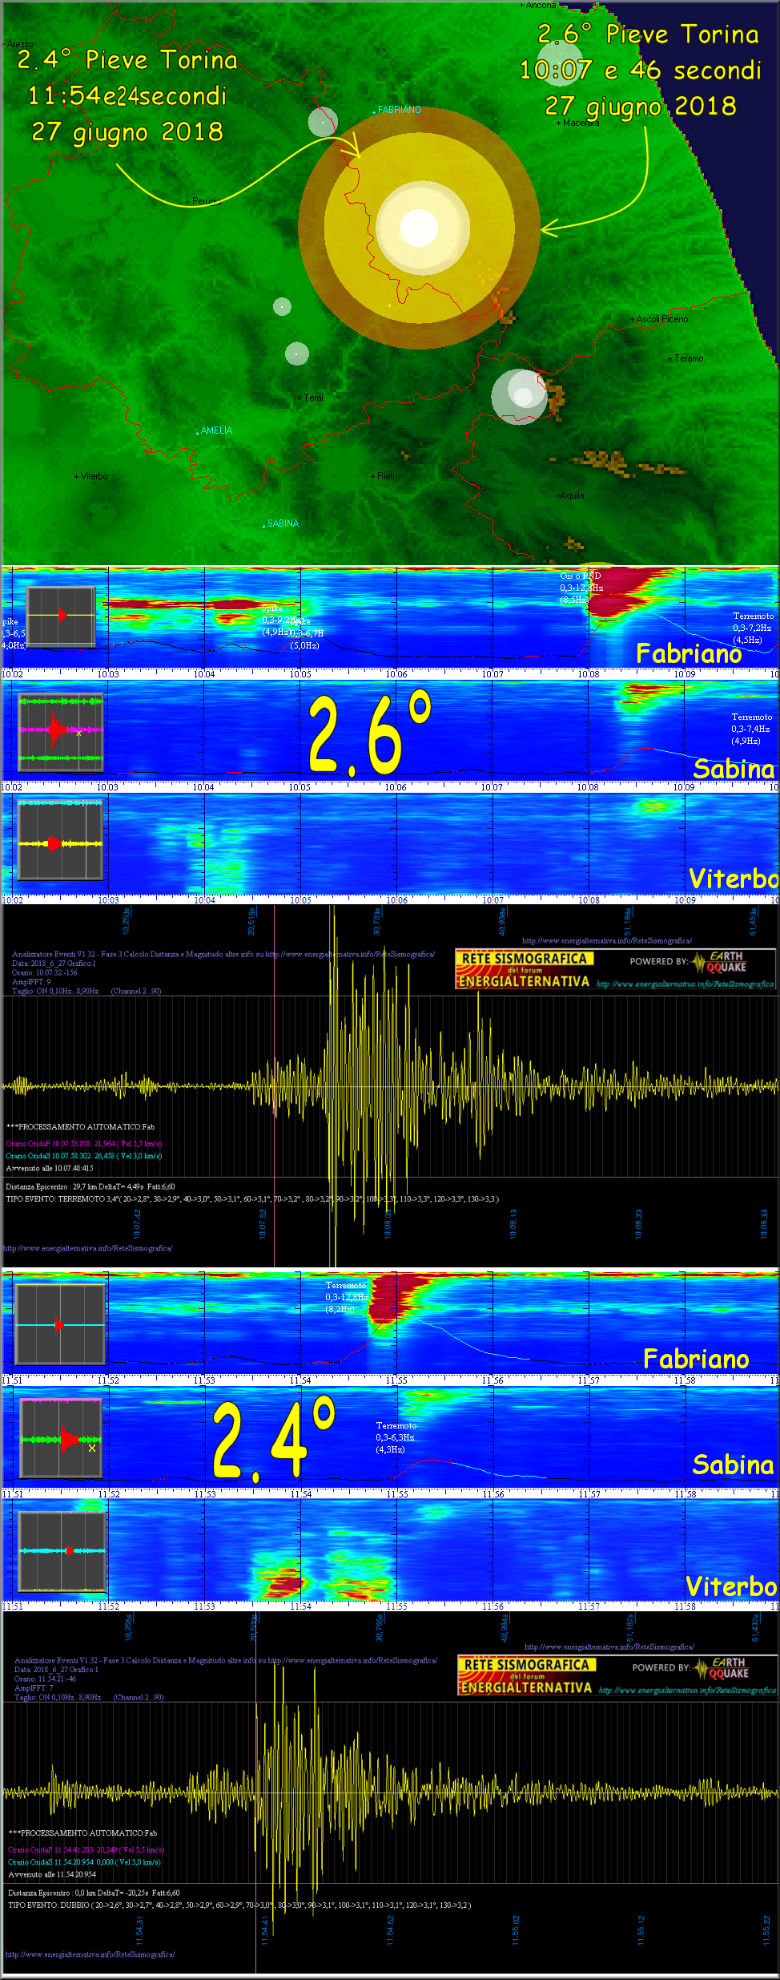Click the '2.4° Pieve Torina' map annotation
The height and width of the screenshot is (1980, 780).
point(128,60)
